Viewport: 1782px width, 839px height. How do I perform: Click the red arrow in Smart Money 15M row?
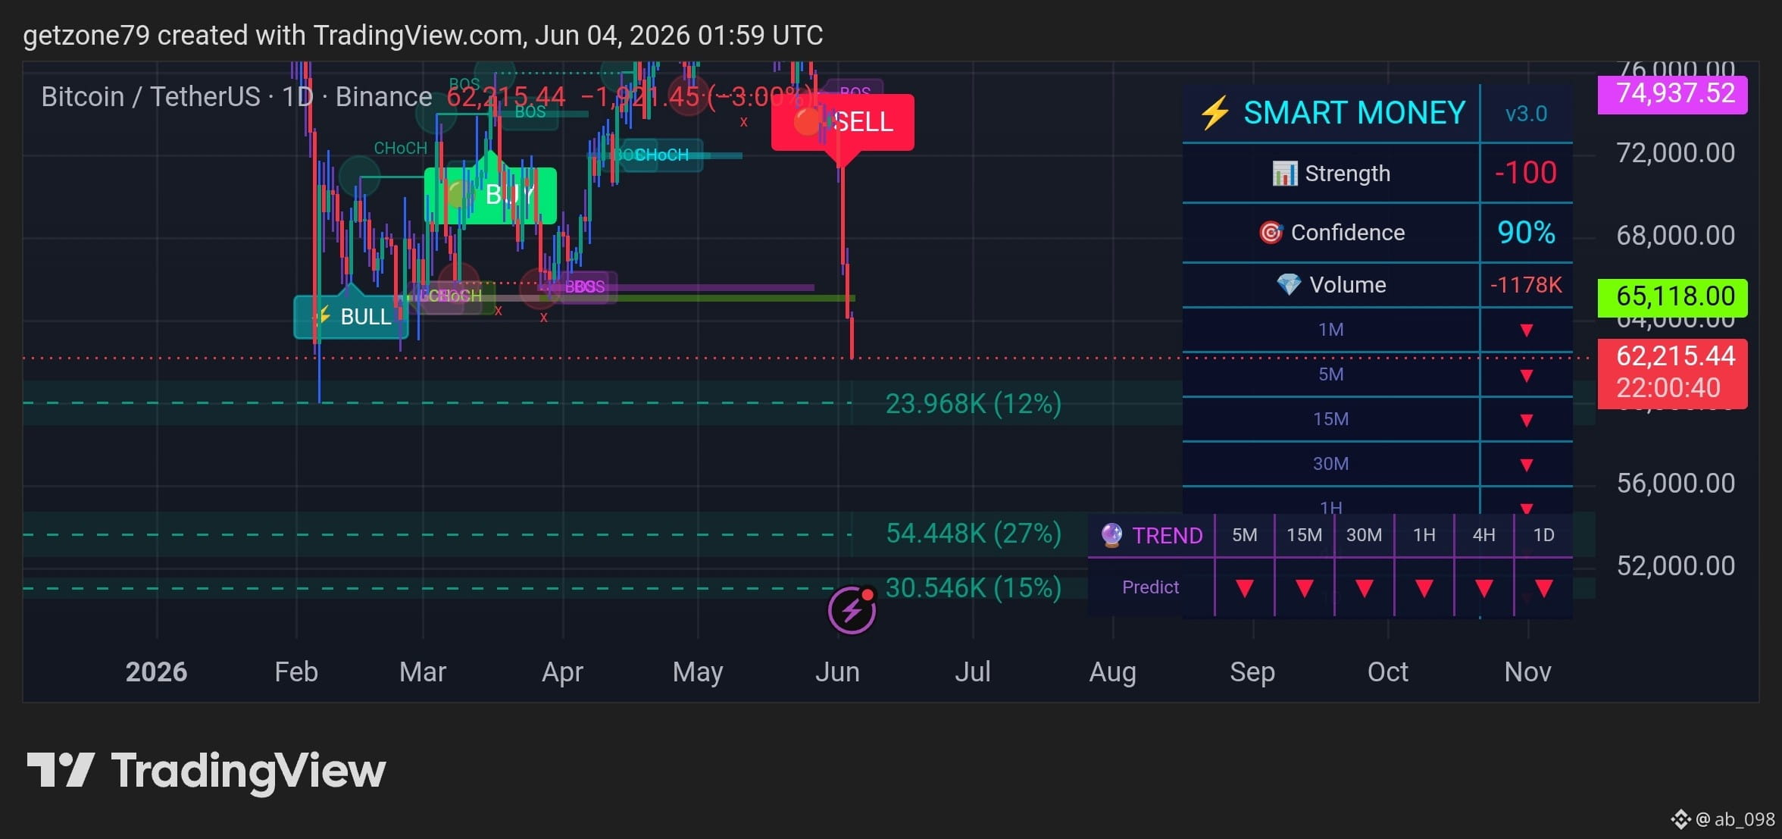coord(1527,421)
